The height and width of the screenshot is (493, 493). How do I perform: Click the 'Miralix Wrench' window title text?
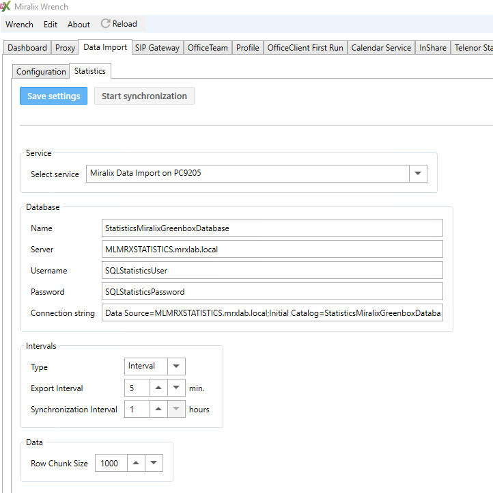[x=41, y=7]
